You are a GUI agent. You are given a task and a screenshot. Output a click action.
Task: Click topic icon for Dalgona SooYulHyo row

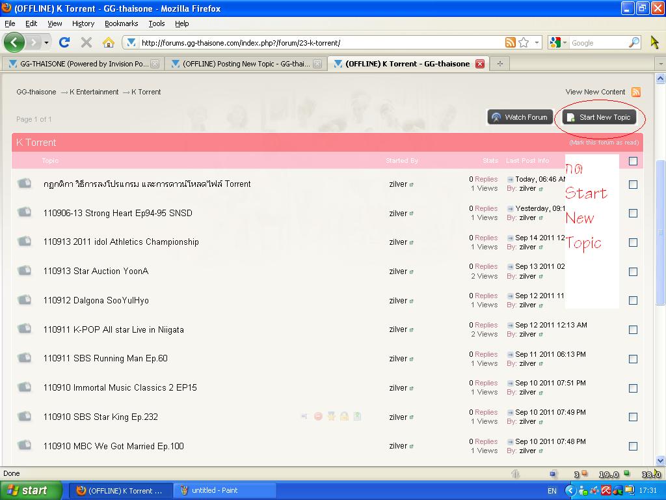pyautogui.click(x=25, y=299)
